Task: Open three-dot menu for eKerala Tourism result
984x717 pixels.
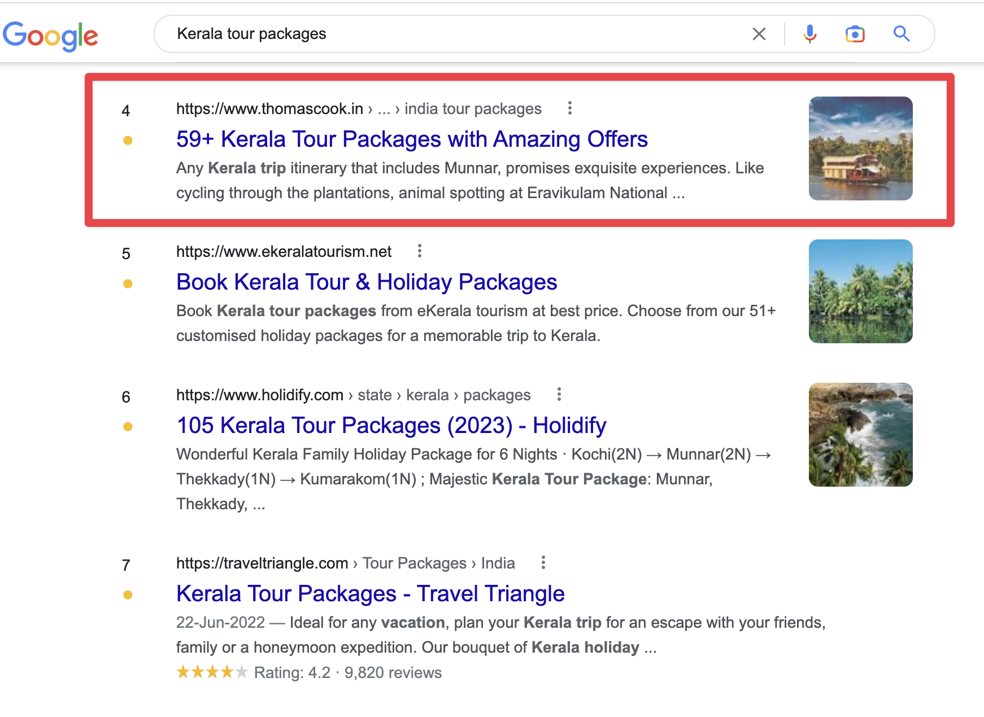Action: 419,251
